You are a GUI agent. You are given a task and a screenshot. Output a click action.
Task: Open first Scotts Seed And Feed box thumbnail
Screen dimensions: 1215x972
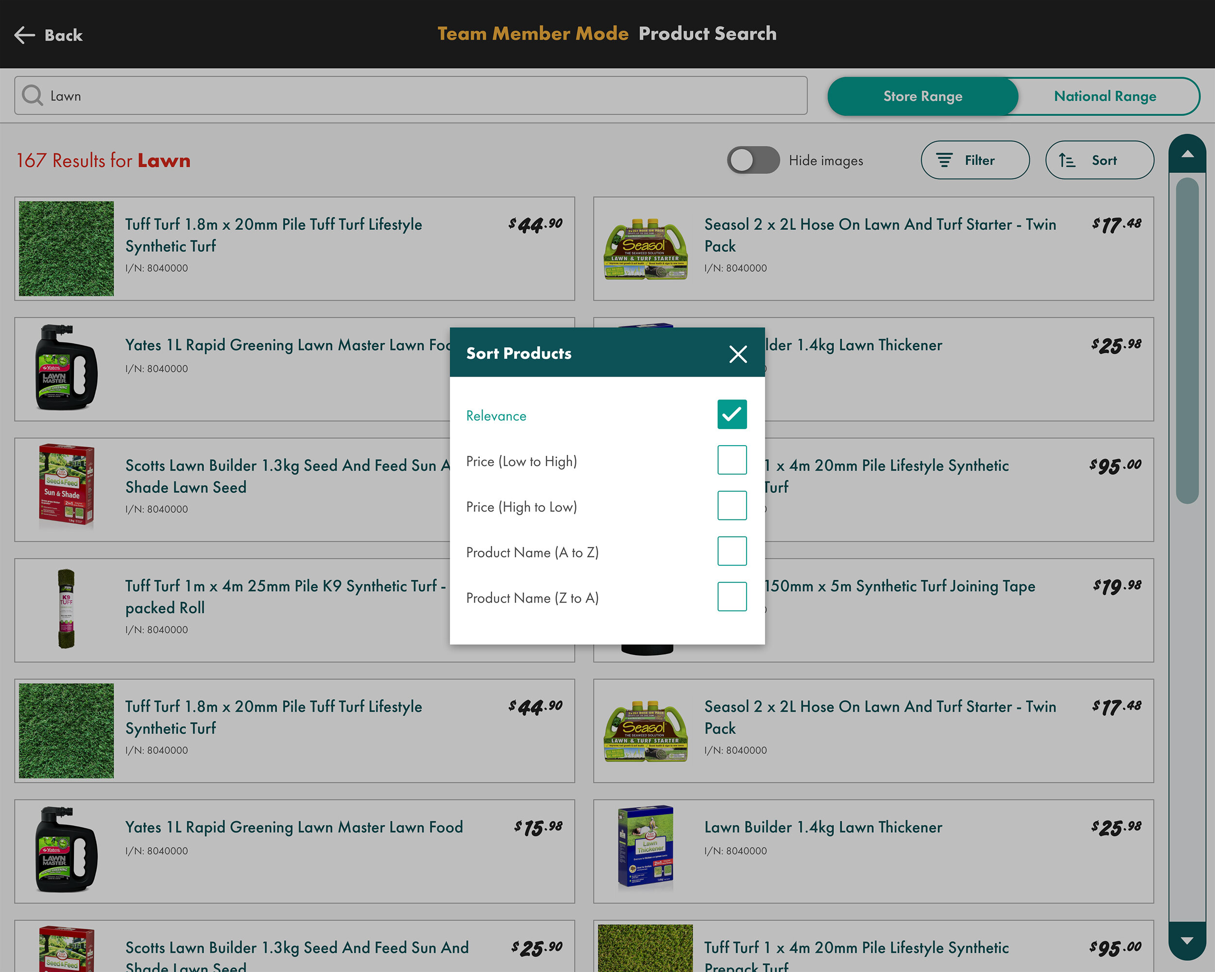[x=67, y=486]
